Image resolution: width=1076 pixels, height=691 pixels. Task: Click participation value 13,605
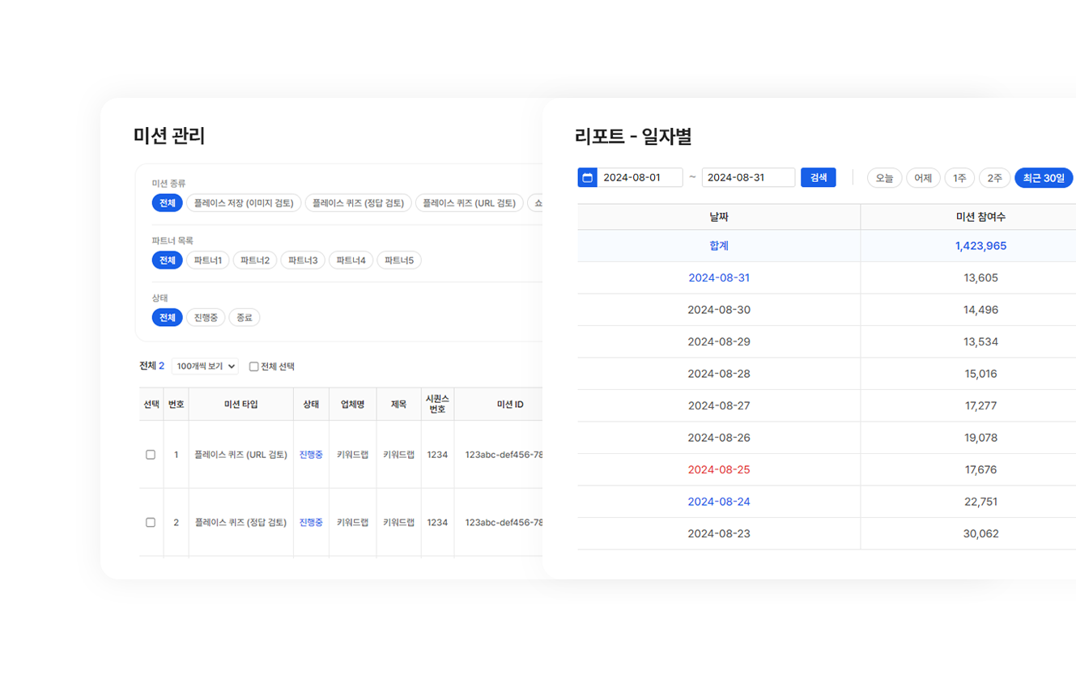click(980, 278)
